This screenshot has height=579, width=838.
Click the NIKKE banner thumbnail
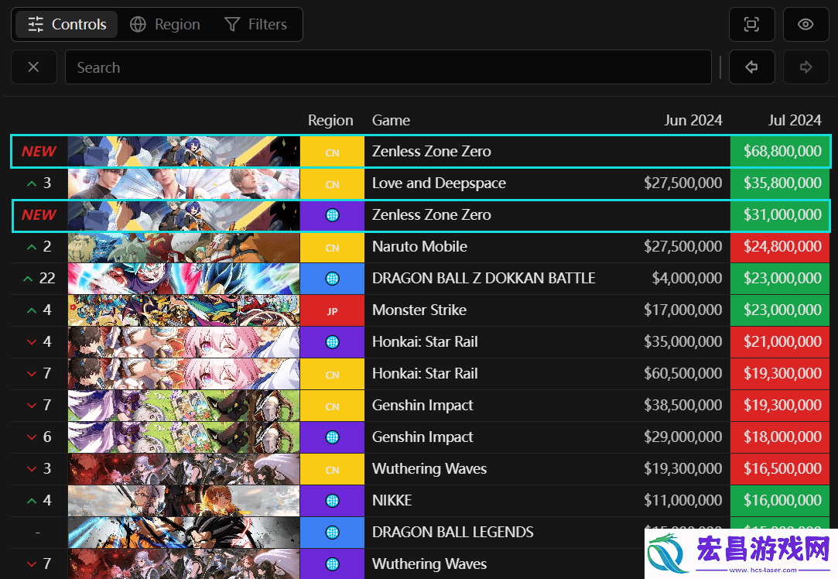pos(184,501)
